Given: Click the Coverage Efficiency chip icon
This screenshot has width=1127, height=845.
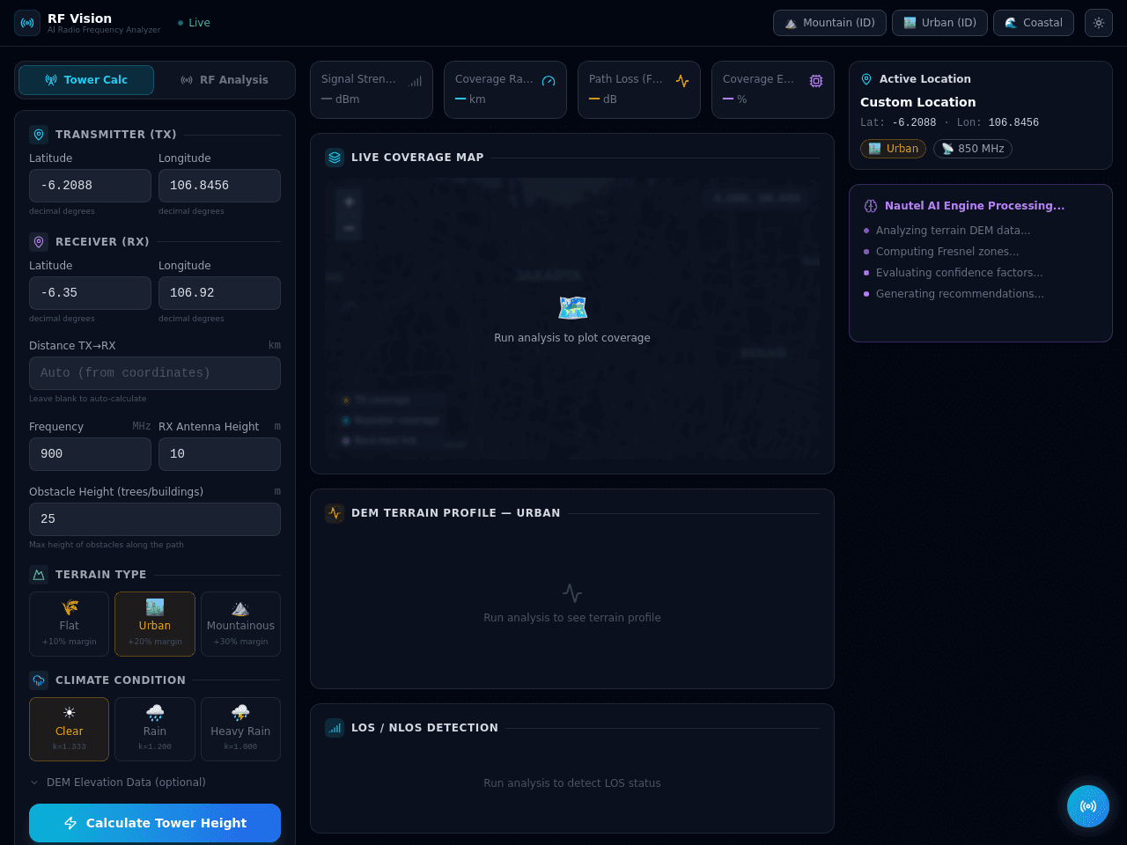Looking at the screenshot, I should coord(816,81).
